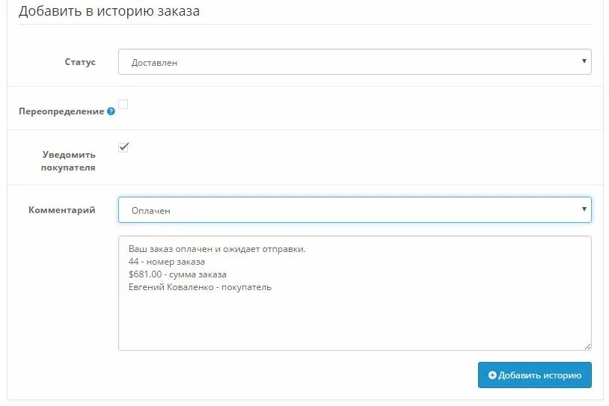609x406 pixels.
Task: Submit with the Добавить историю button
Action: [x=535, y=375]
